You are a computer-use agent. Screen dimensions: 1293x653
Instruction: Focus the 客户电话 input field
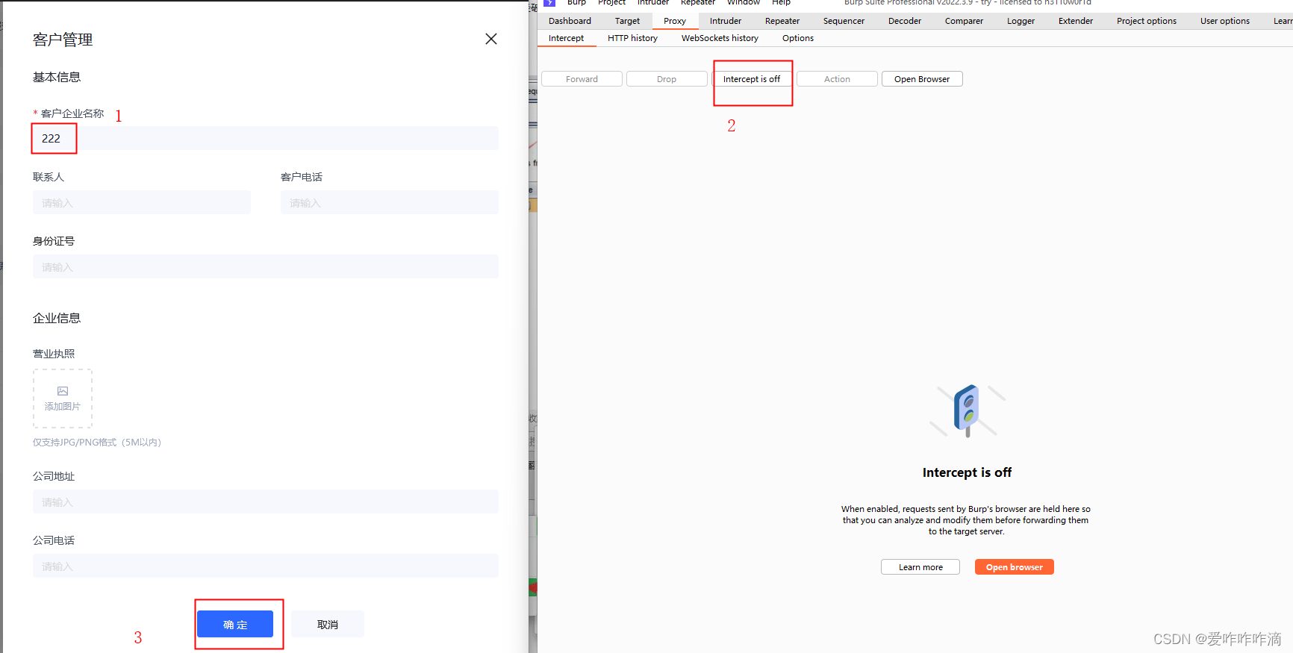(x=390, y=202)
